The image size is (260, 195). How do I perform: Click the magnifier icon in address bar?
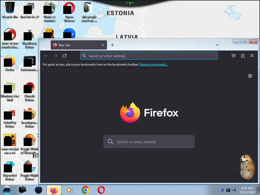[x=84, y=56]
